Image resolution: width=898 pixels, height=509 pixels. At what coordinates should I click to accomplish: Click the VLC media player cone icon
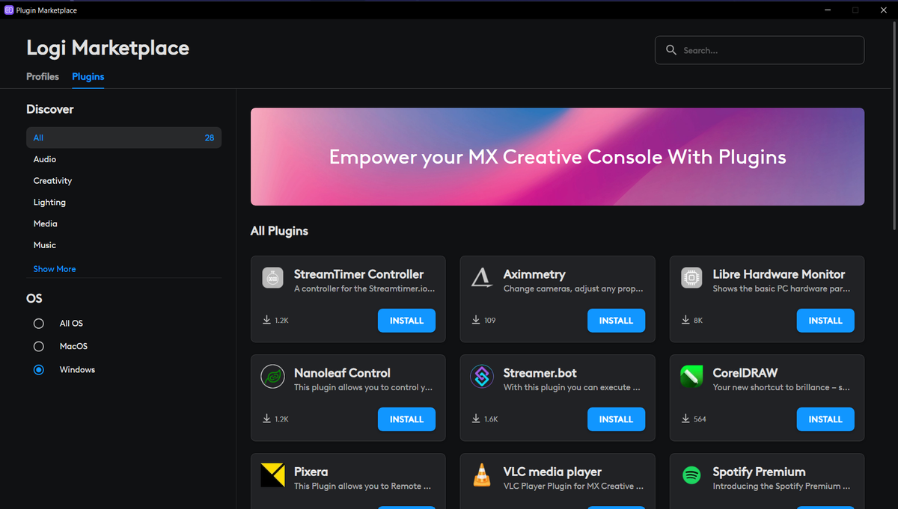pos(482,475)
